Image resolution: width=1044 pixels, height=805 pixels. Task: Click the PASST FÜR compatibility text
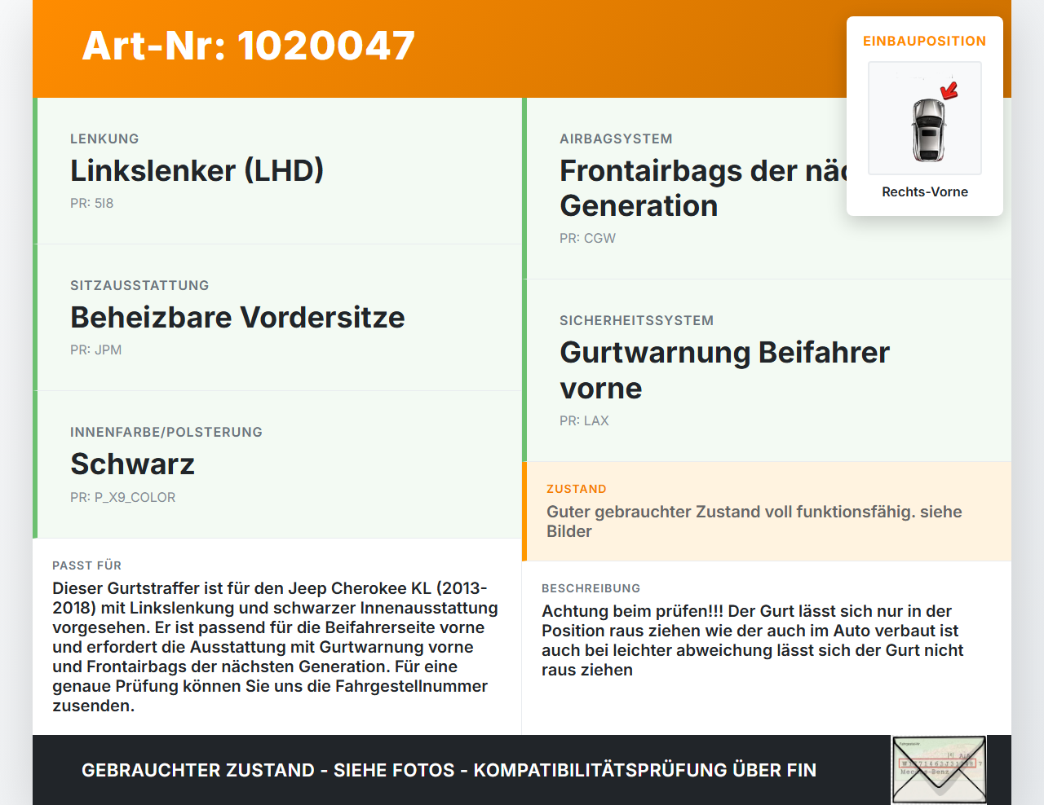point(276,647)
